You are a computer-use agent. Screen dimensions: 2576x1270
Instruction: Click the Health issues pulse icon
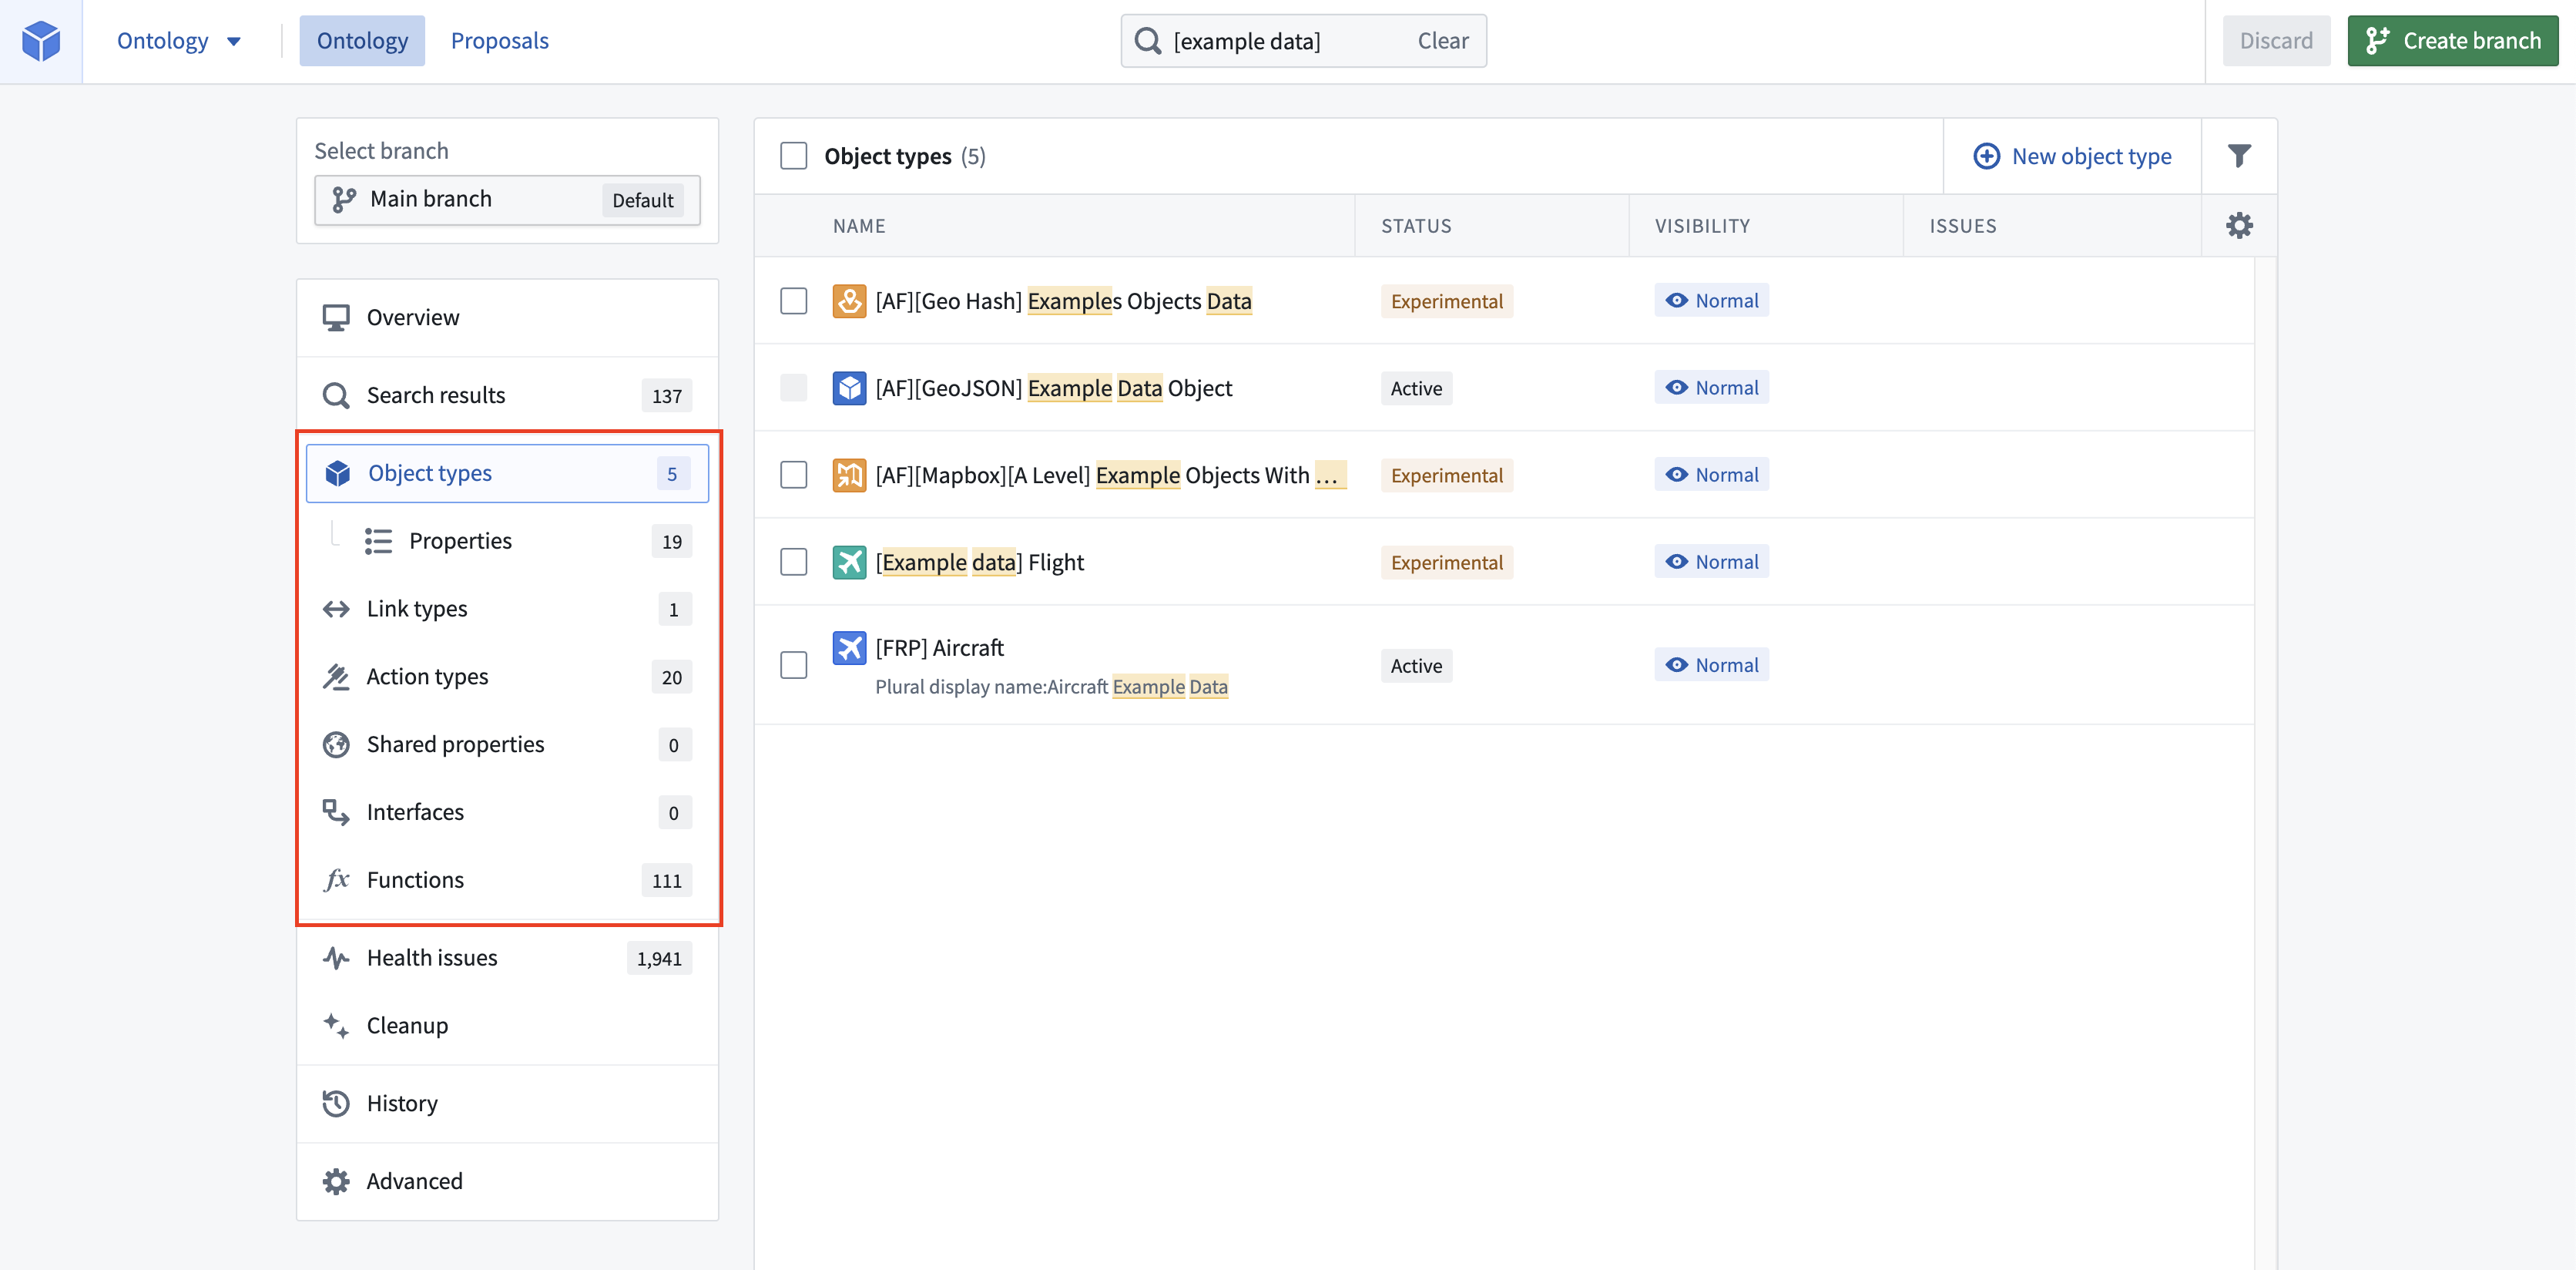(336, 958)
